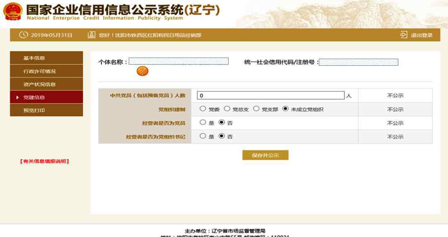Choose 否 for 经营者是否为党组织书记
This screenshot has height=237, width=448.
pos(222,136)
